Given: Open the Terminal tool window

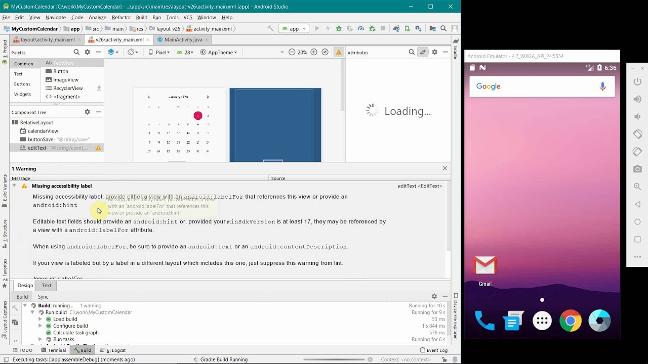Looking at the screenshot, I should 53,350.
